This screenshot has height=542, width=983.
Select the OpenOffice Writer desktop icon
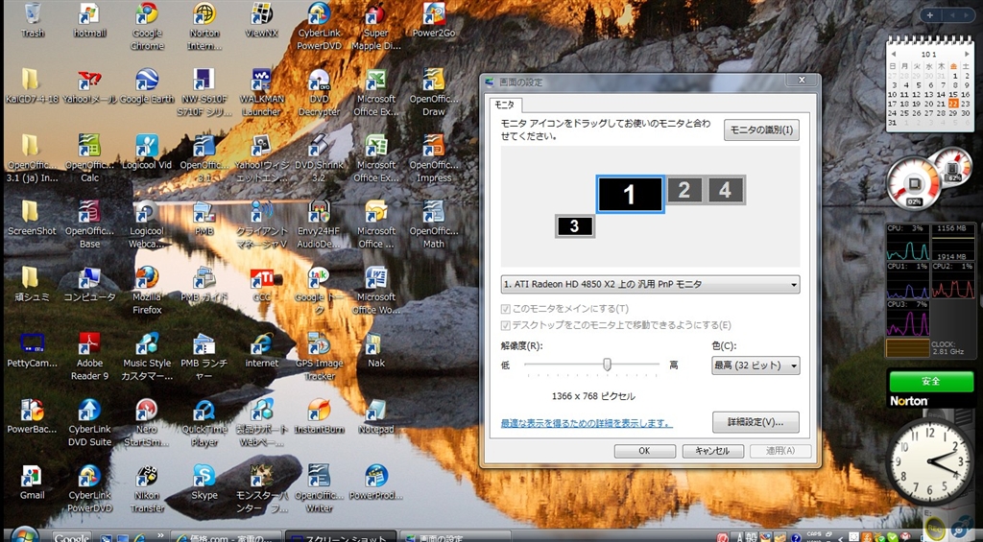click(319, 488)
